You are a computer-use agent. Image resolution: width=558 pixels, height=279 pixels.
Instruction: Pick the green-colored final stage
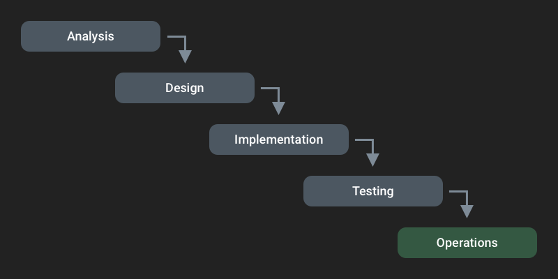(467, 243)
